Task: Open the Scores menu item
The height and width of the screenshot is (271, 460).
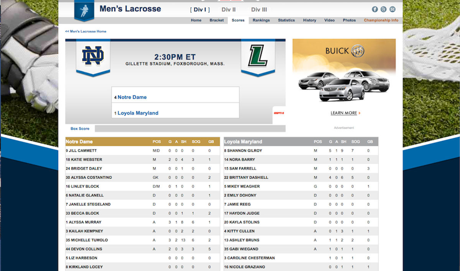Action: pyautogui.click(x=238, y=20)
